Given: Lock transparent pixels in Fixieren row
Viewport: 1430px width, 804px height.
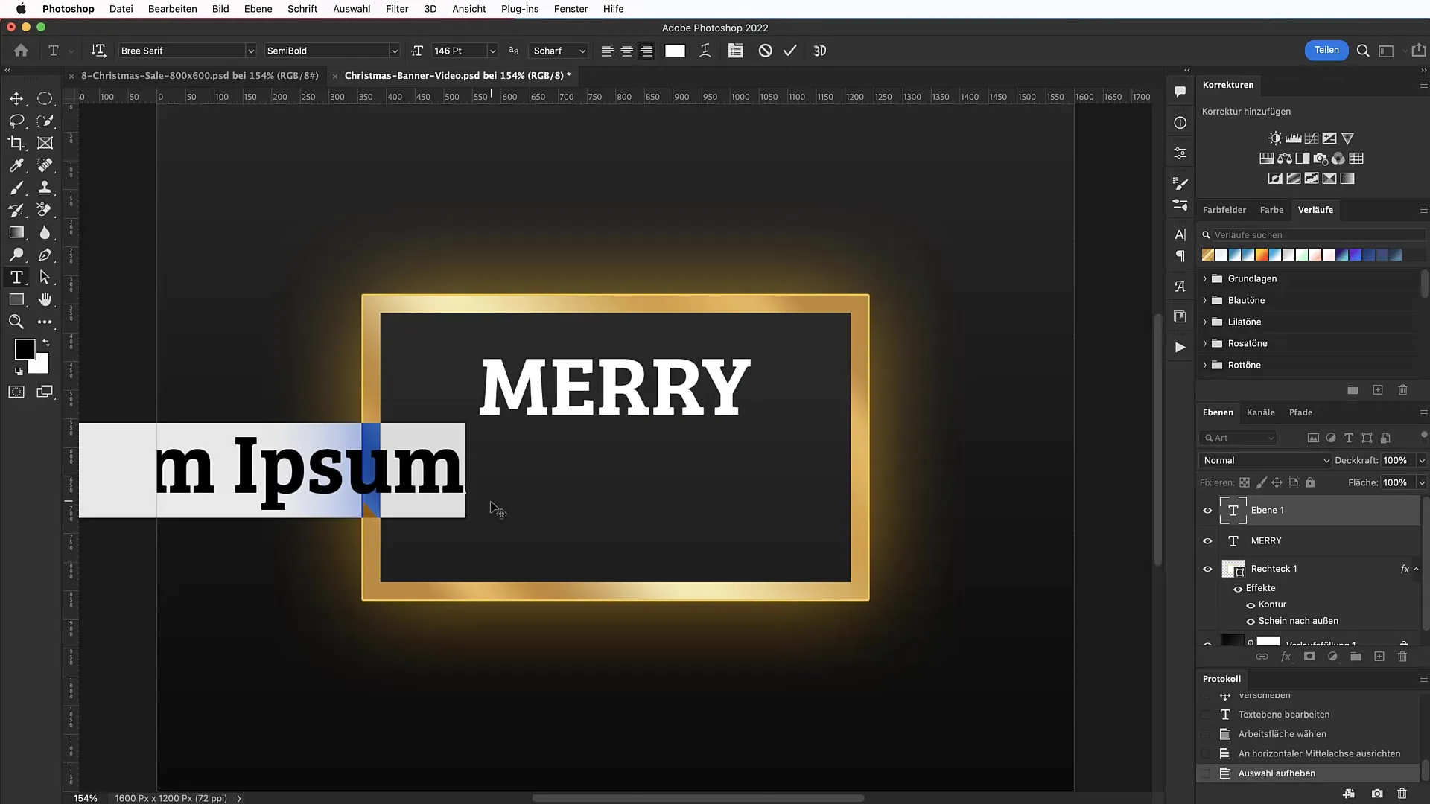Looking at the screenshot, I should pos(1245,482).
